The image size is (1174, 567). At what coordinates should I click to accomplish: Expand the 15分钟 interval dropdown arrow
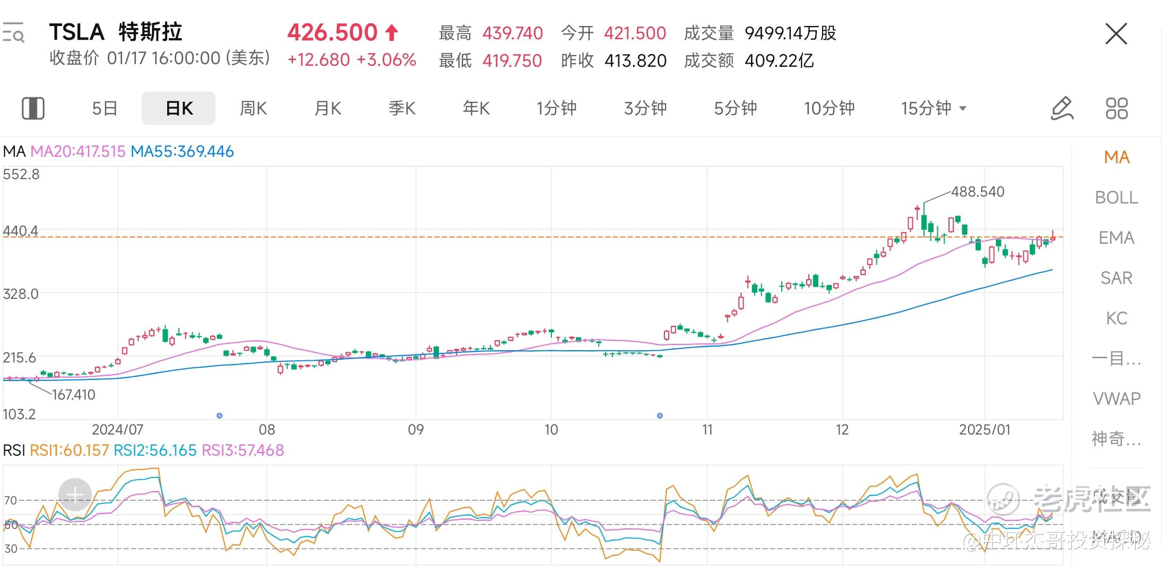click(x=963, y=109)
